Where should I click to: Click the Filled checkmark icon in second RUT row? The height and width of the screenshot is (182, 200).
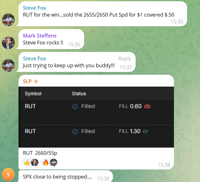click(x=75, y=132)
